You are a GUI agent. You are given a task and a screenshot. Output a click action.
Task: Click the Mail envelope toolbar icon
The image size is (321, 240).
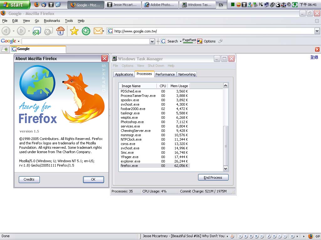(x=98, y=31)
